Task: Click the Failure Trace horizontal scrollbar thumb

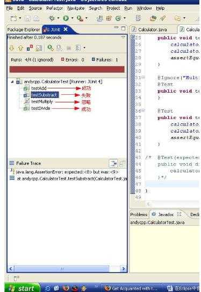Action: click(62, 268)
